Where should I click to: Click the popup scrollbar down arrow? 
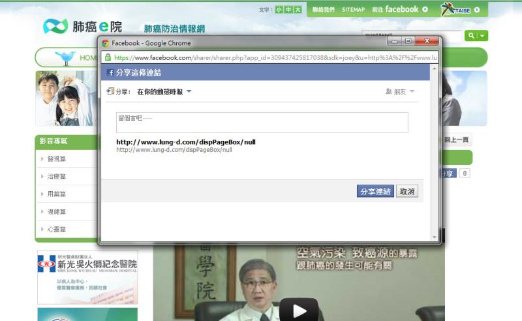[x=434, y=237]
